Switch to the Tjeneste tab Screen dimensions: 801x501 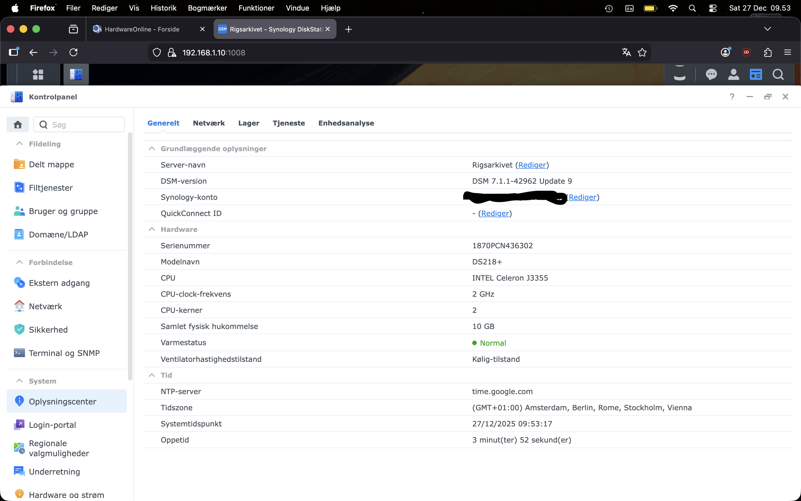coord(289,123)
